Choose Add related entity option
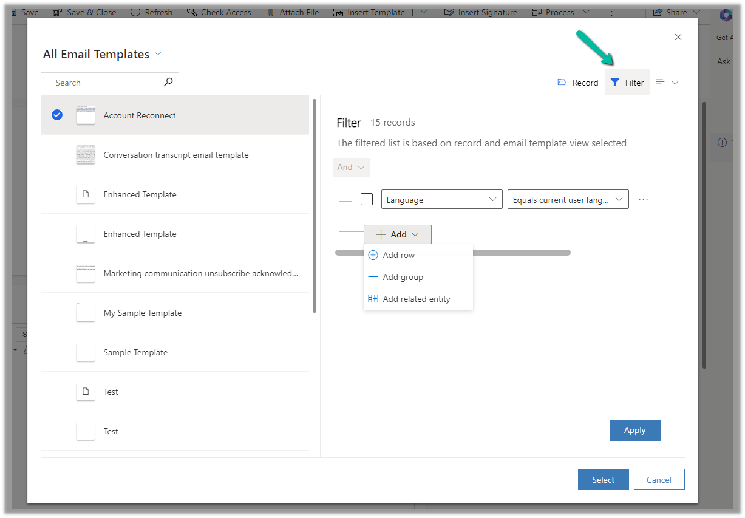This screenshot has width=745, height=518. coord(417,299)
